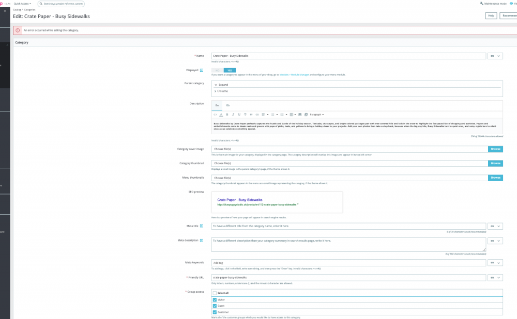Insert a blockquote in the description
517x319 pixels.
pos(251,114)
